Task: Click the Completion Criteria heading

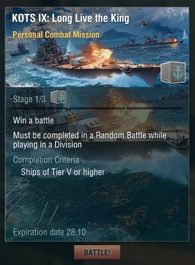Action: click(x=46, y=160)
